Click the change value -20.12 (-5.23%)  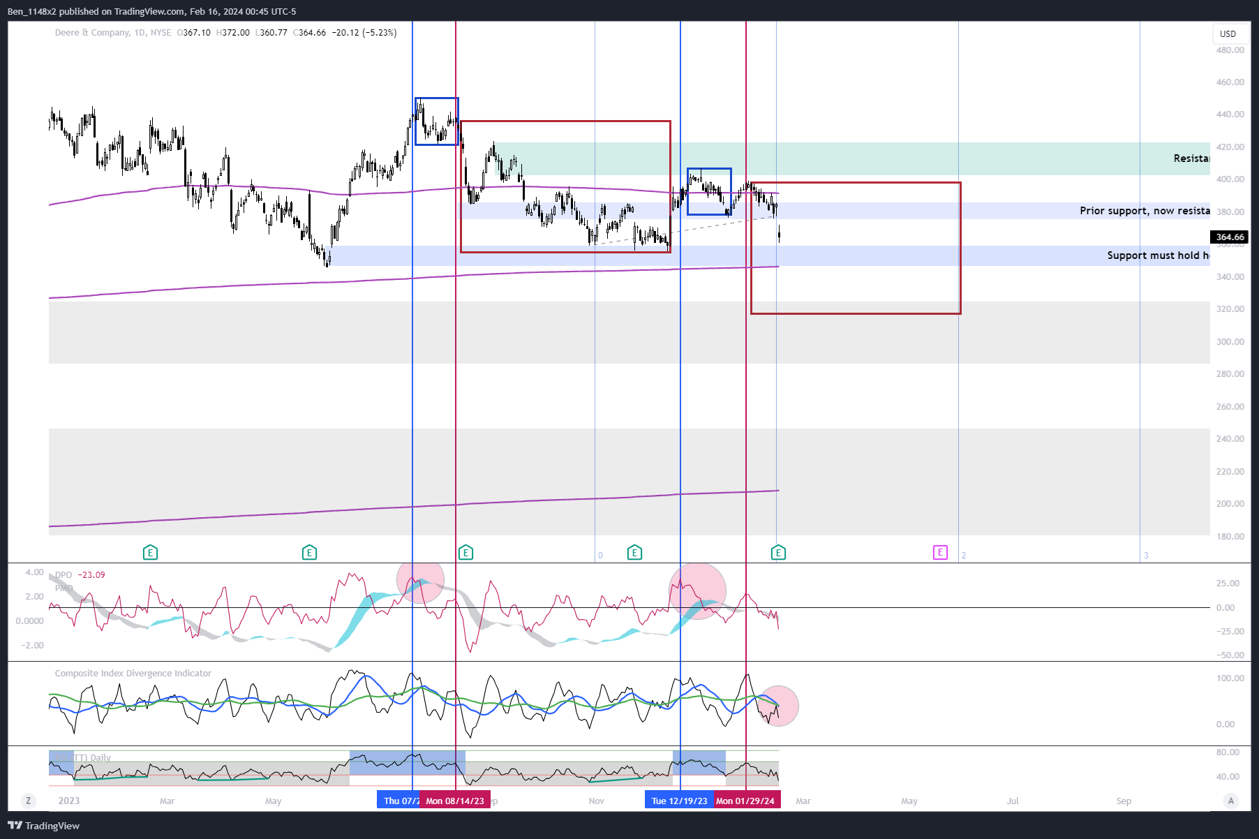coord(364,33)
